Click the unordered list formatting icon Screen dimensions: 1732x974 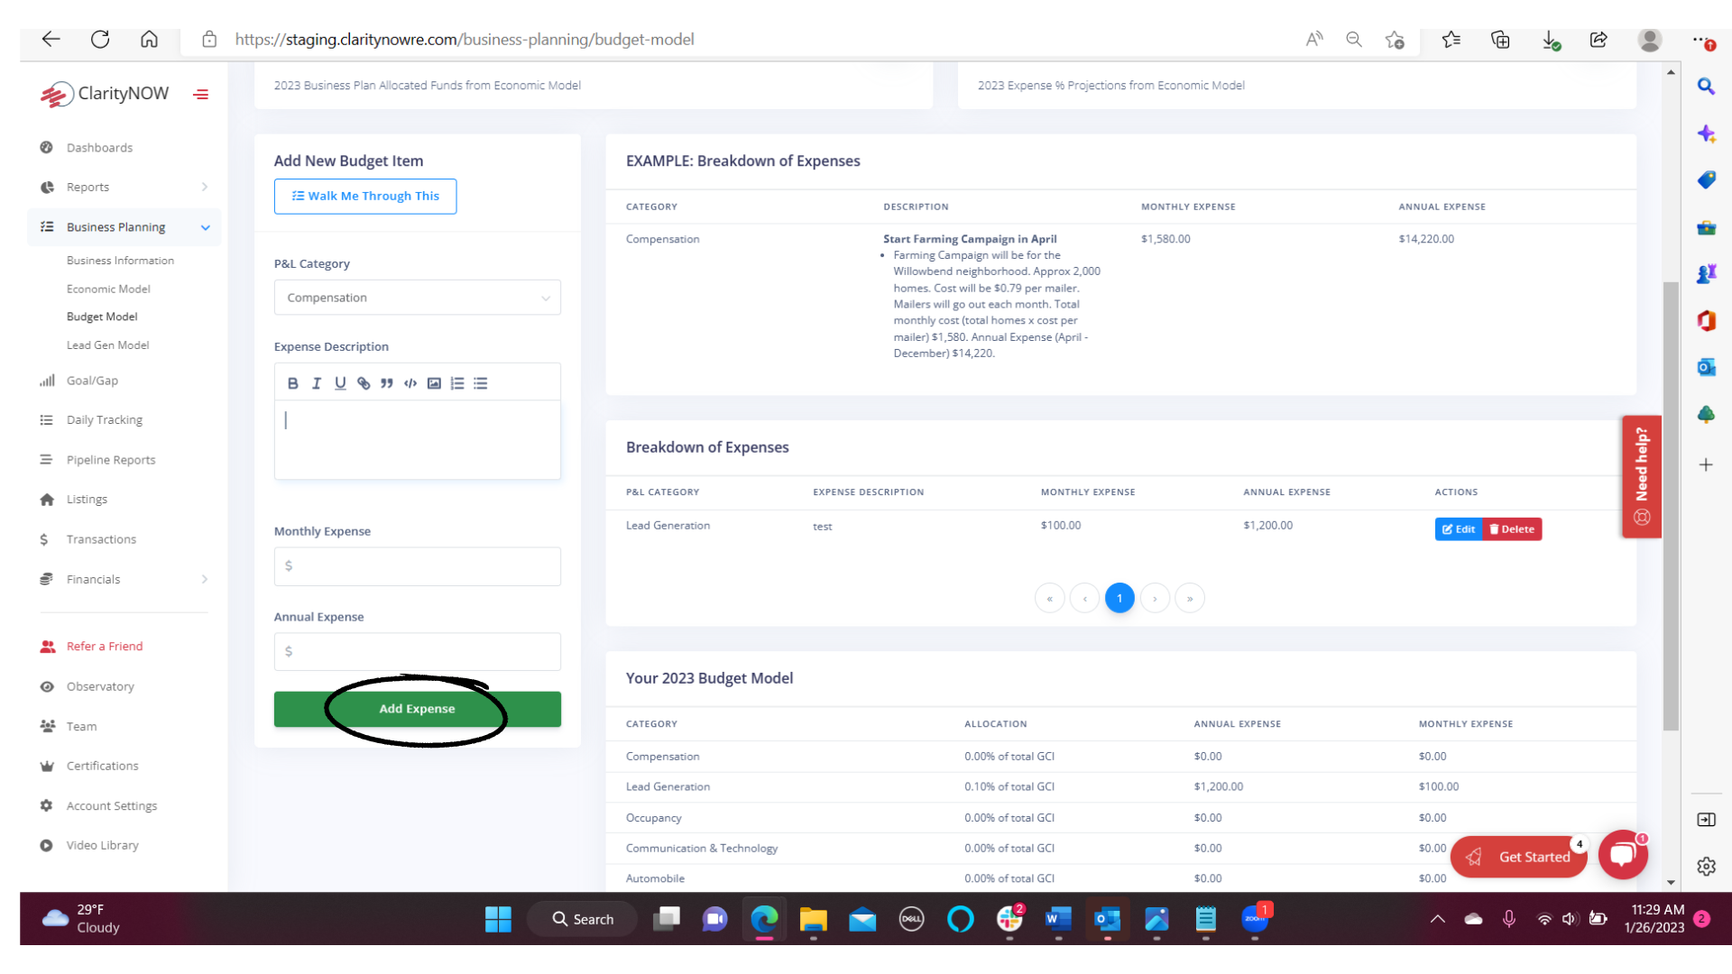[481, 383]
